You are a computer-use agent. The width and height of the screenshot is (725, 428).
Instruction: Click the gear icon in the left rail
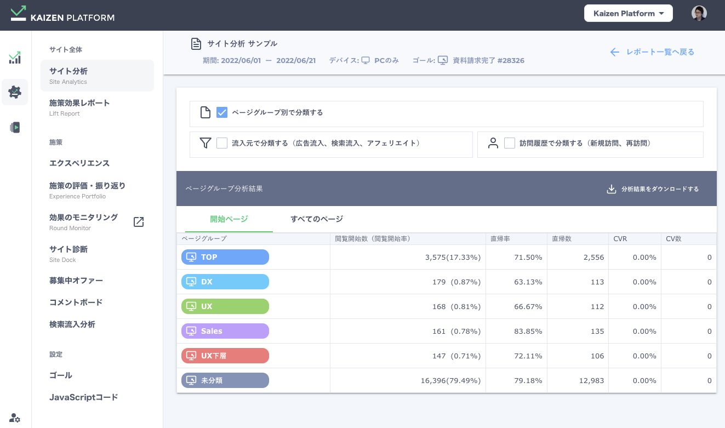[15, 92]
